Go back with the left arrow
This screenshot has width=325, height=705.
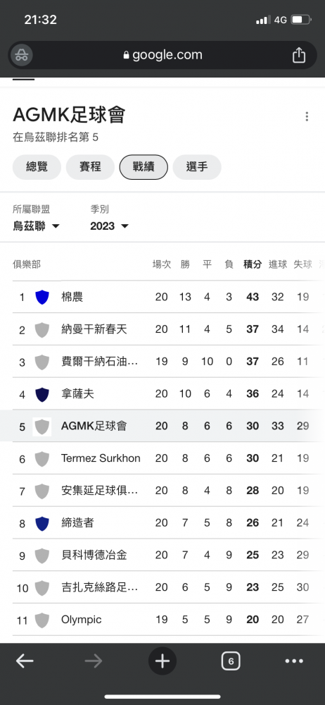pos(25,661)
